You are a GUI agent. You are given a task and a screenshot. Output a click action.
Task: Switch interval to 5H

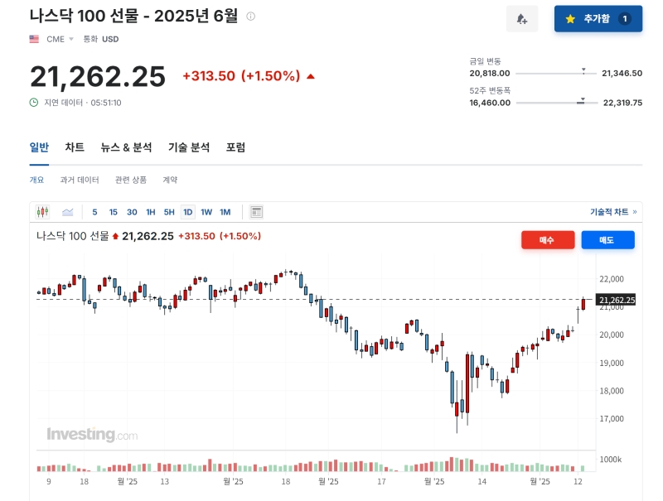point(167,211)
